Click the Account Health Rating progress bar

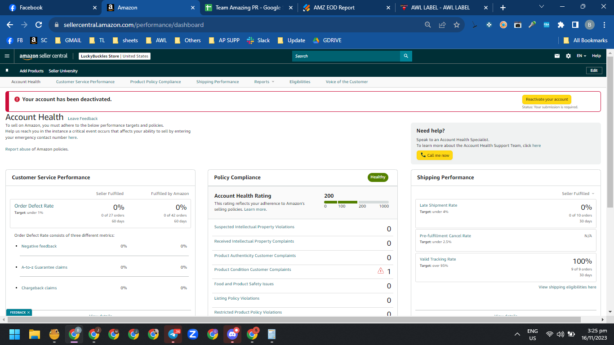tap(356, 202)
